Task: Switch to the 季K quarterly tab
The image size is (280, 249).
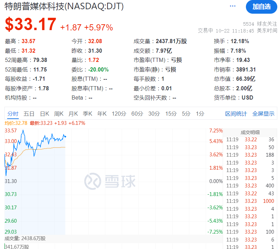Action: coord(87,114)
